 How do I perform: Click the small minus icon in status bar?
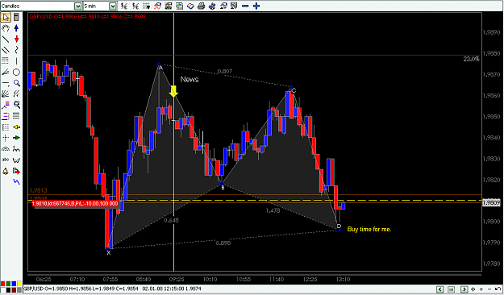pyautogui.click(x=489, y=289)
